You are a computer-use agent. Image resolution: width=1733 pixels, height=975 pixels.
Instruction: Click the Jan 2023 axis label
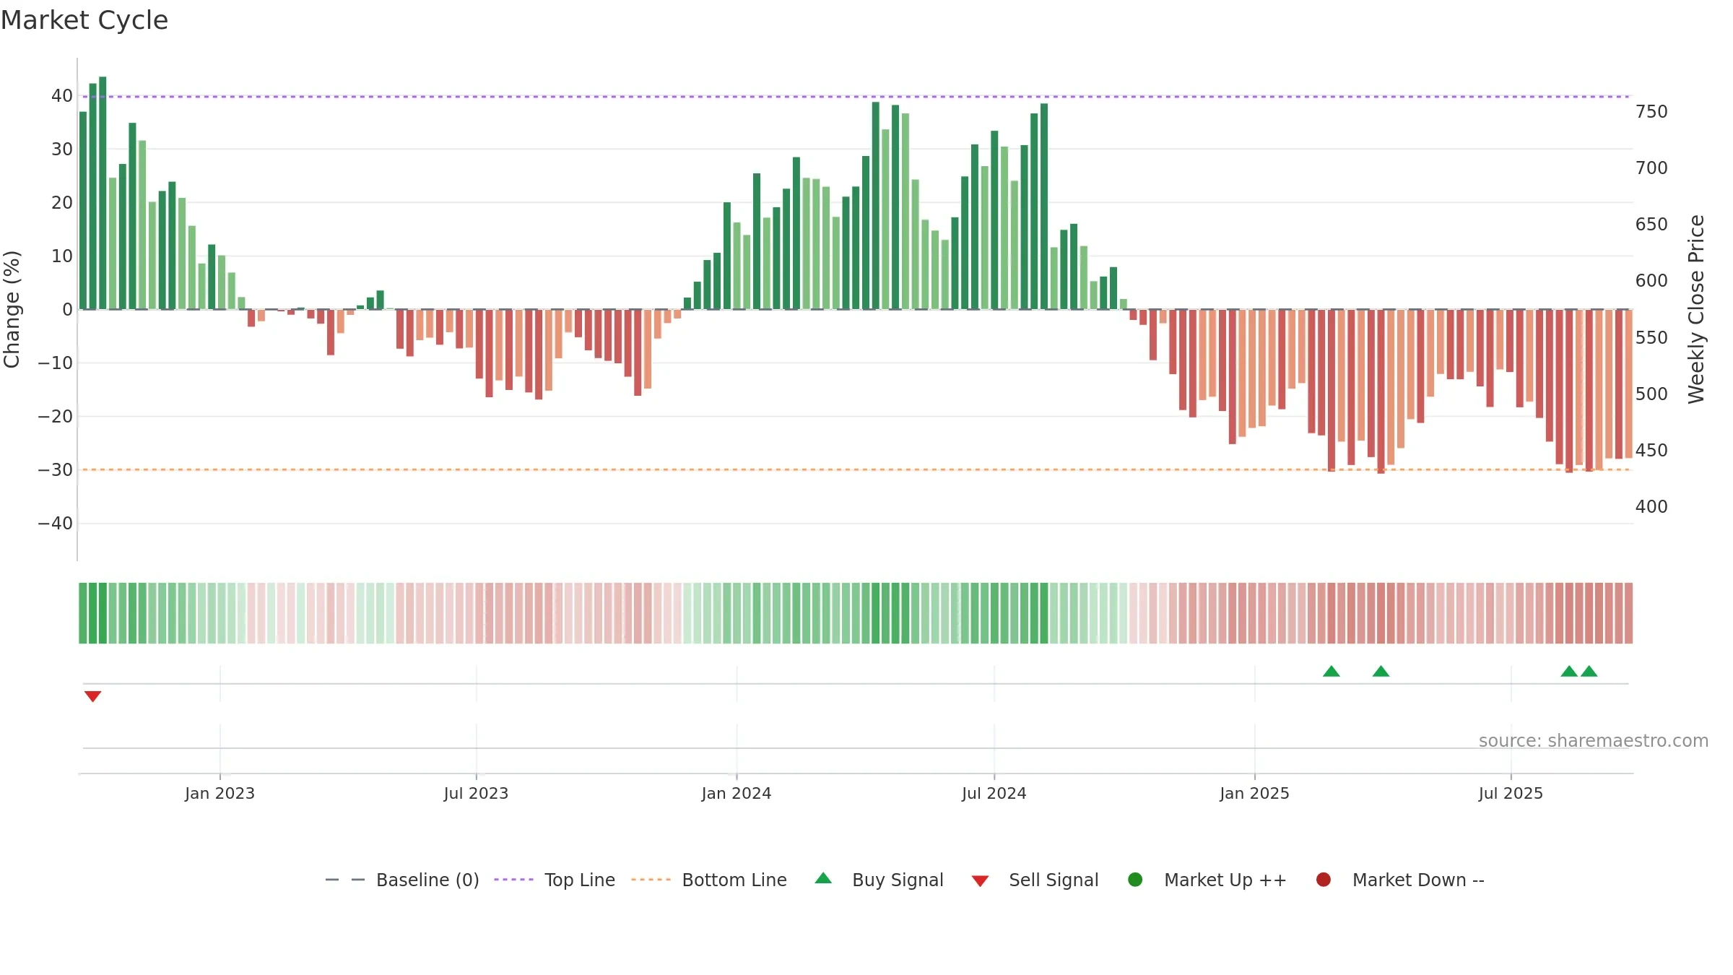(220, 793)
